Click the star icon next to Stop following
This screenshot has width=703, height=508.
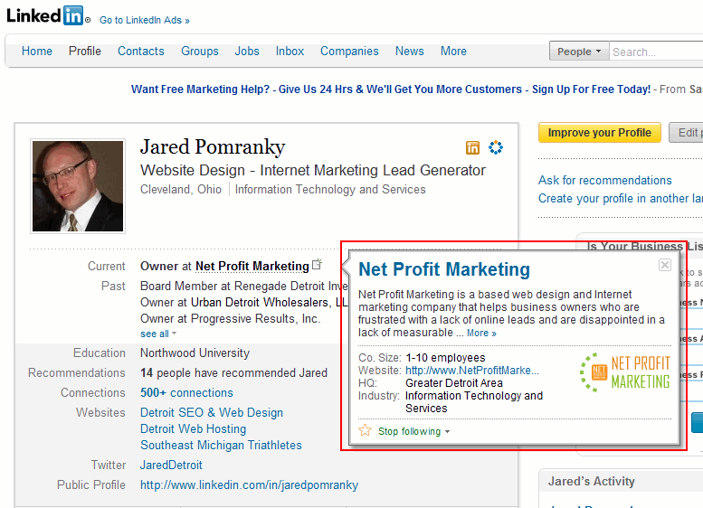coord(365,430)
